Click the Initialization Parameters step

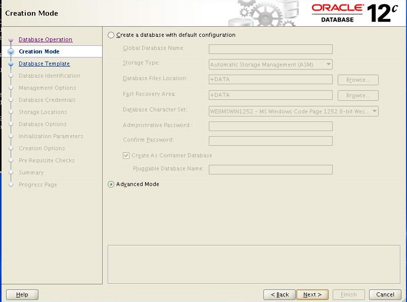(51, 136)
